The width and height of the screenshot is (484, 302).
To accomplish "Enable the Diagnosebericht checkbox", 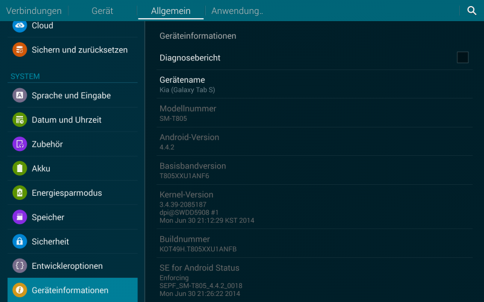I will (462, 57).
